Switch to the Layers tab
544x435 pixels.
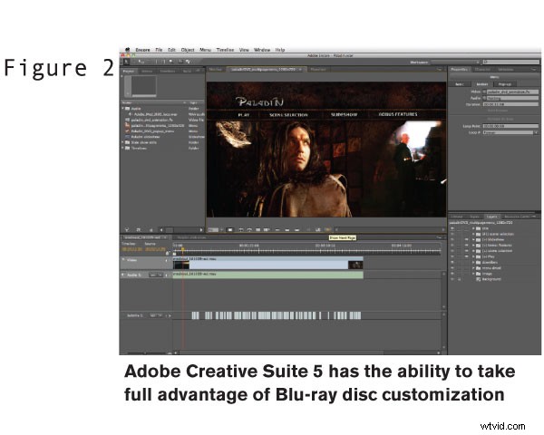pyautogui.click(x=491, y=217)
